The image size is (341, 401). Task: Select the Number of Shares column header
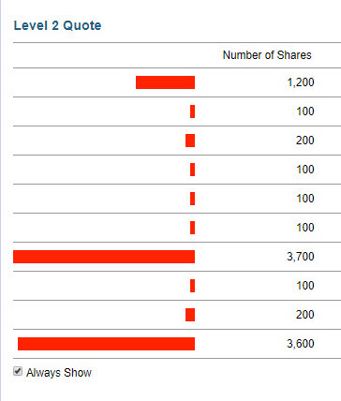tap(267, 55)
